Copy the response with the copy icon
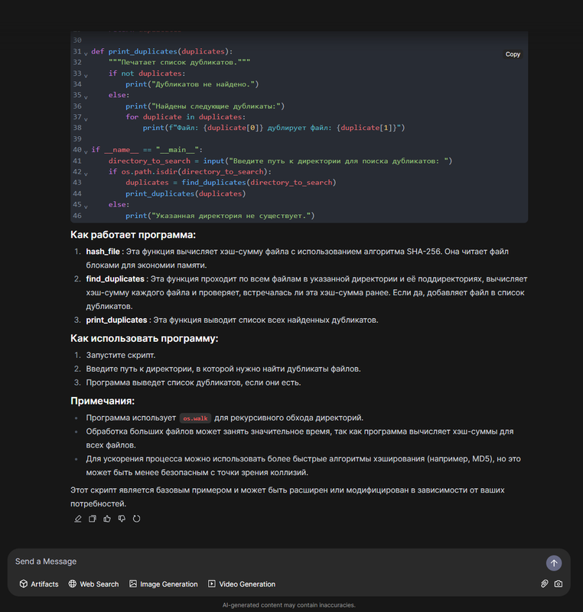The width and height of the screenshot is (583, 612). coord(93,519)
